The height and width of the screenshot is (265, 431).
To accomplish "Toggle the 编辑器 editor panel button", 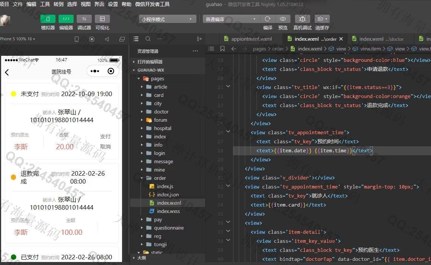I will pyautogui.click(x=66, y=19).
